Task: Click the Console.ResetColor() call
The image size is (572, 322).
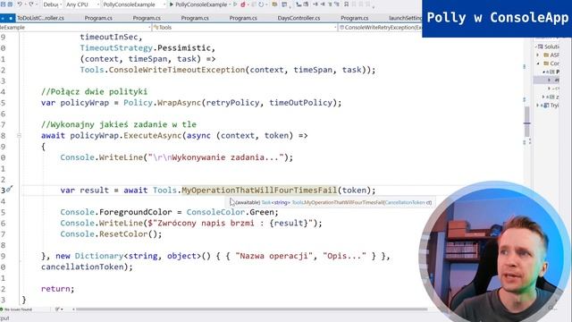Action: [111, 234]
